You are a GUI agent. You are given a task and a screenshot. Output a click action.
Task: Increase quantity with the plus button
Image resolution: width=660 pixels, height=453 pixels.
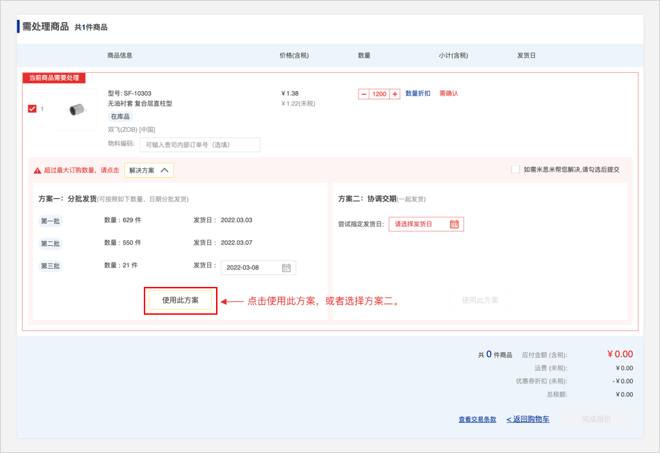(x=395, y=94)
